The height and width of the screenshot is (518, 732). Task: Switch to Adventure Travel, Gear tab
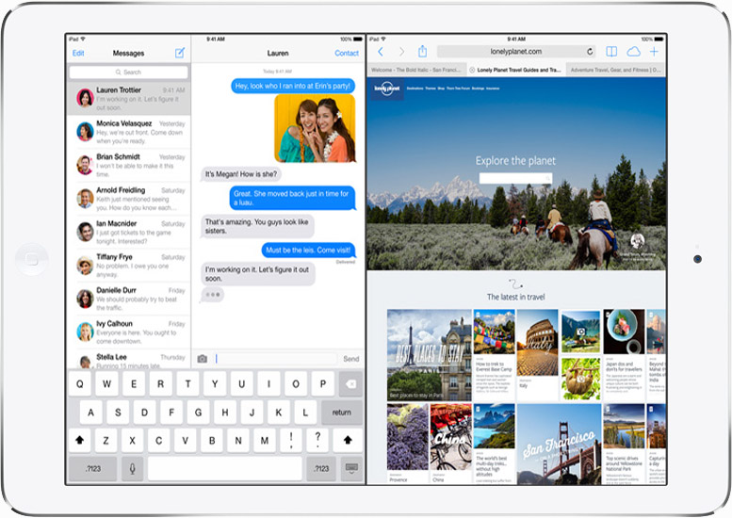pos(615,70)
